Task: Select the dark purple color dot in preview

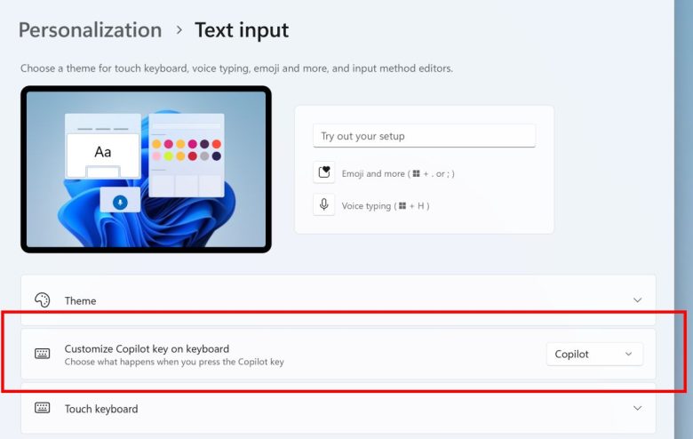Action: tap(204, 144)
